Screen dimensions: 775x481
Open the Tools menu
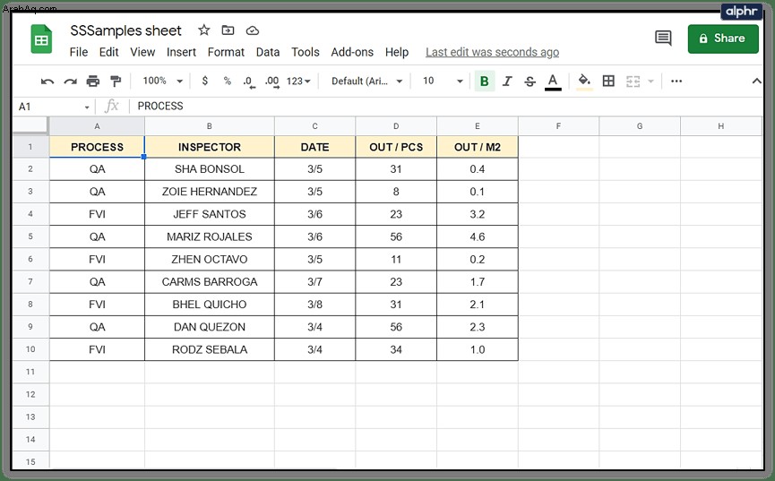pos(305,52)
